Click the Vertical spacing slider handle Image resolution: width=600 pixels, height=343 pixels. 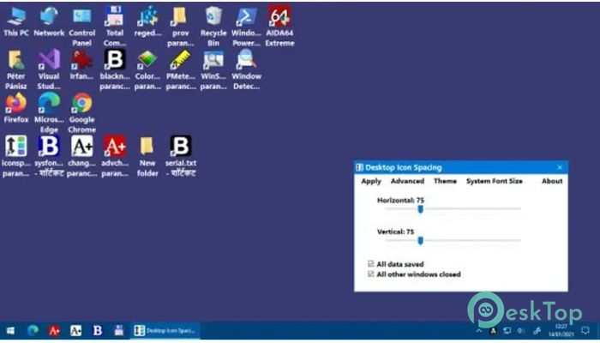click(420, 240)
